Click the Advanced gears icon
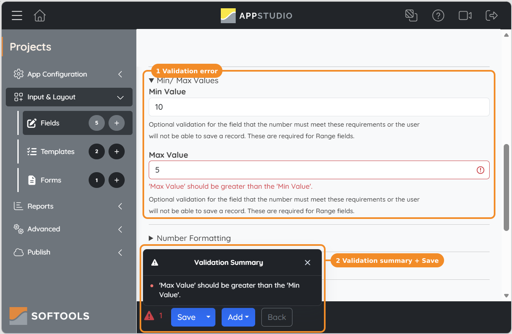Viewport: 512px width, 334px height. click(19, 229)
